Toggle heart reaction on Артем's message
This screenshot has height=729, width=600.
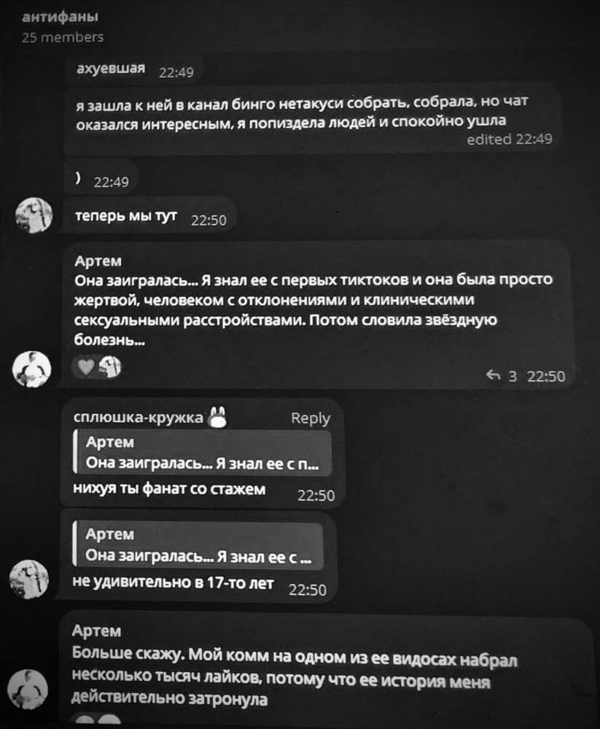point(85,367)
